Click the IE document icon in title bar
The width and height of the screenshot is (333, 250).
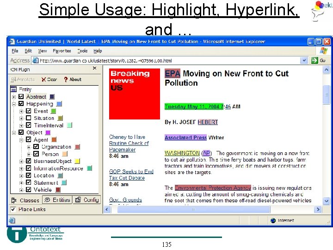pyautogui.click(x=12, y=42)
